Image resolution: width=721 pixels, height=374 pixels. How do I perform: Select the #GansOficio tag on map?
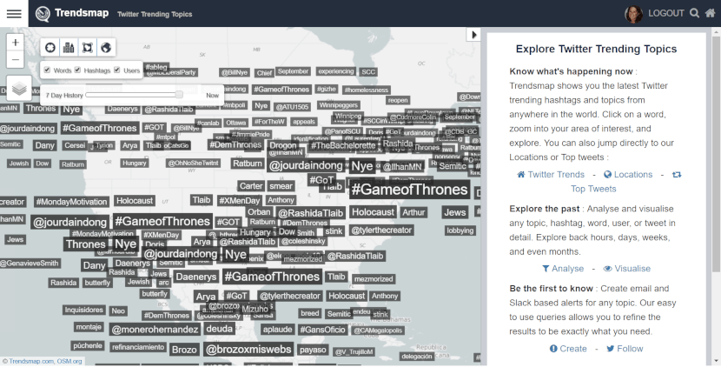click(x=322, y=330)
